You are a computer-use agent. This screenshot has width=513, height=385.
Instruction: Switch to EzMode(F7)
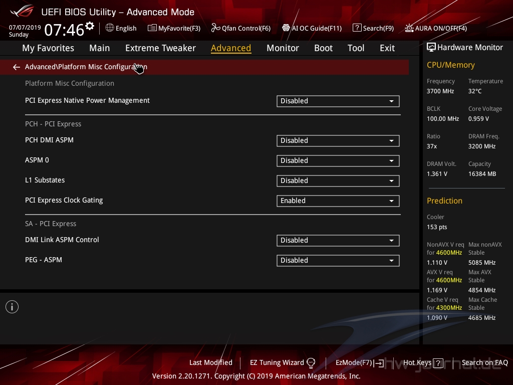point(354,362)
